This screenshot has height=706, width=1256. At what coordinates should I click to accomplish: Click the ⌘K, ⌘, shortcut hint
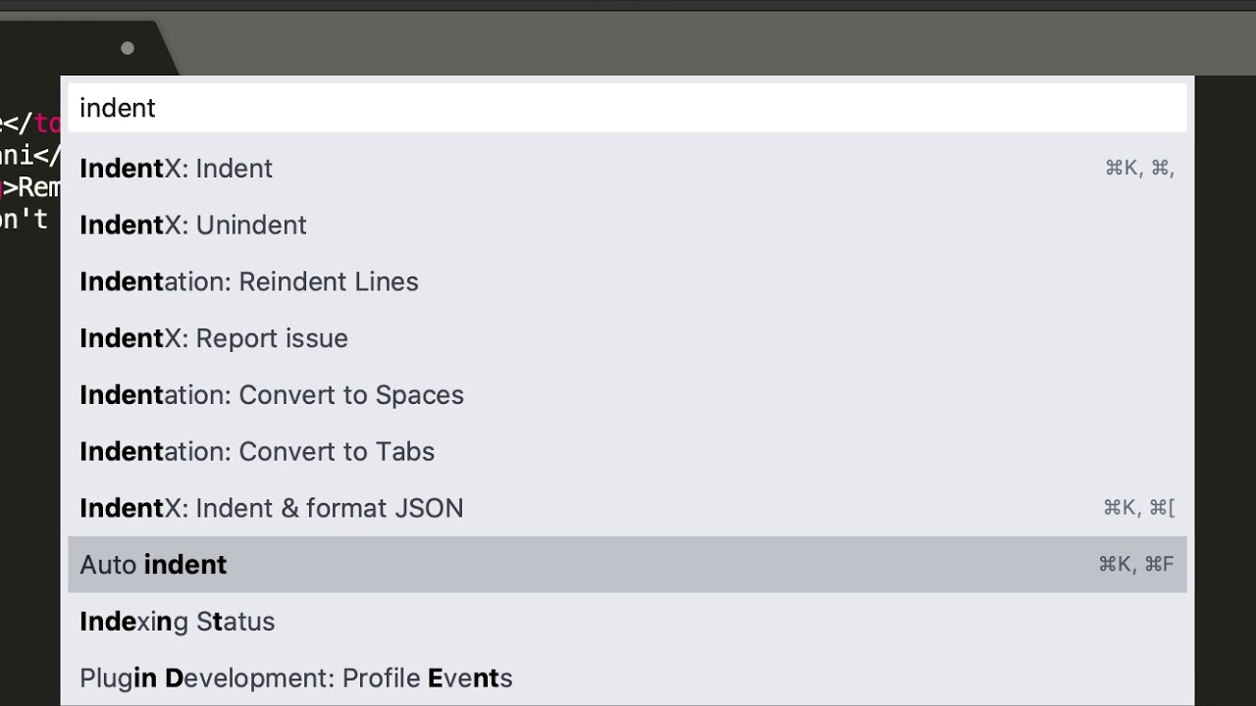(1139, 169)
